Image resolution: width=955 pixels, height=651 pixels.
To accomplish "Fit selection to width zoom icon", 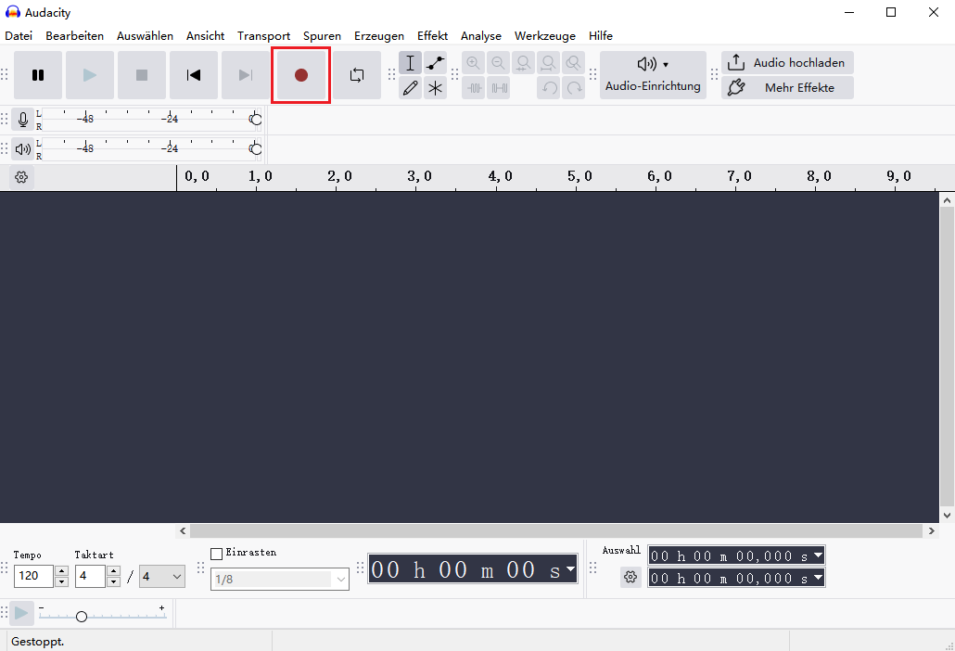I will 523,63.
